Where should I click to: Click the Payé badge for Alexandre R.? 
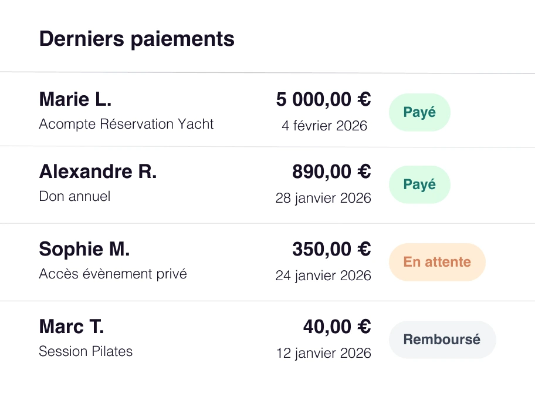point(419,184)
